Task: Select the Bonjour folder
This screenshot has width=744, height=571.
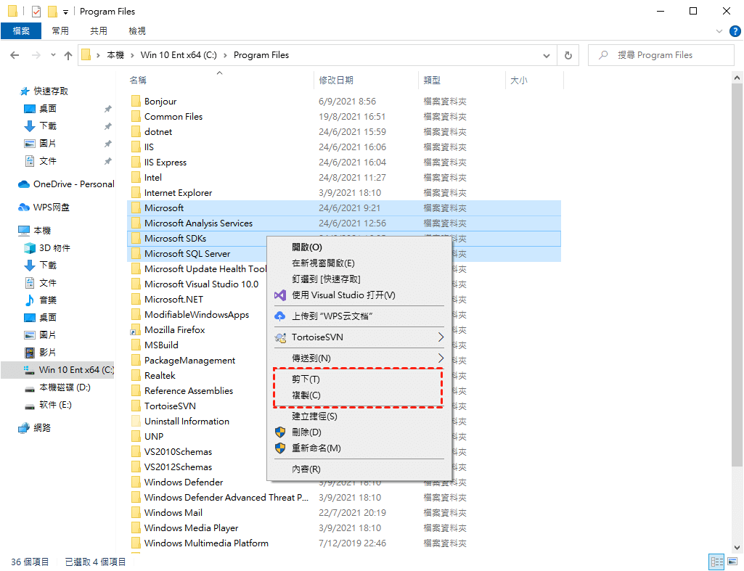Action: (160, 101)
